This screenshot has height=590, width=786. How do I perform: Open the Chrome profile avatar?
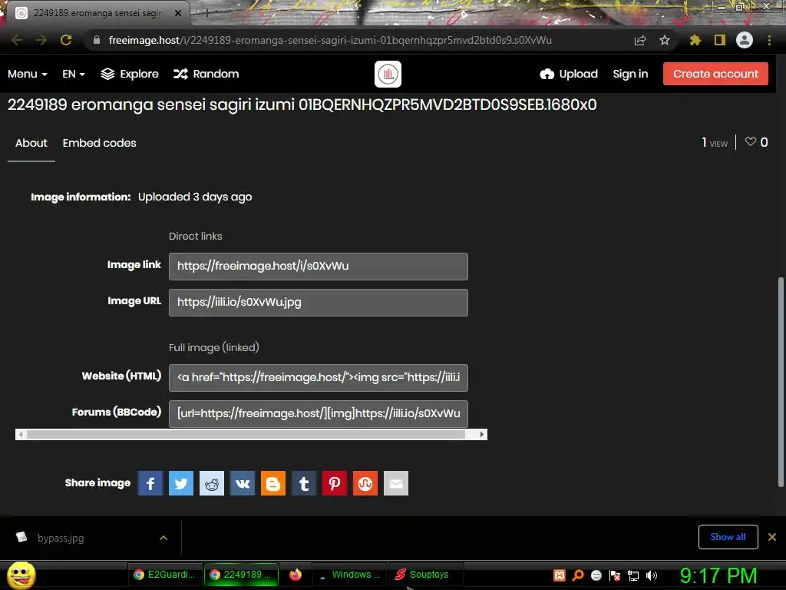click(745, 40)
